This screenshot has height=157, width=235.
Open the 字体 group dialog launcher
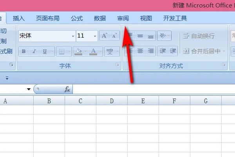tap(117, 65)
